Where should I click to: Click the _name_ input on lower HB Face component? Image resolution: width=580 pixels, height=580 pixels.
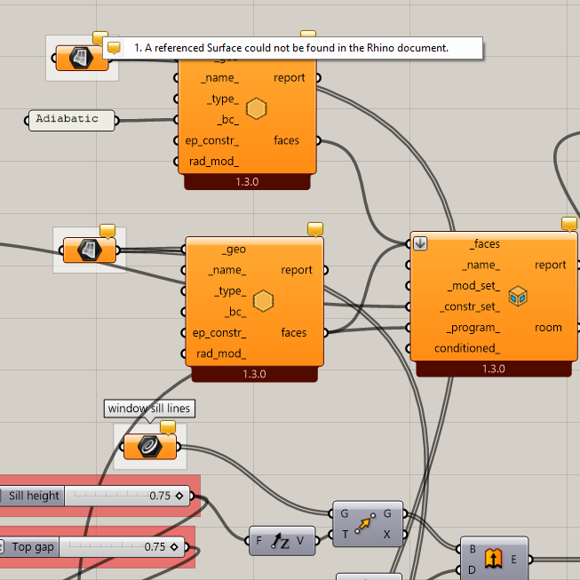tap(227, 270)
